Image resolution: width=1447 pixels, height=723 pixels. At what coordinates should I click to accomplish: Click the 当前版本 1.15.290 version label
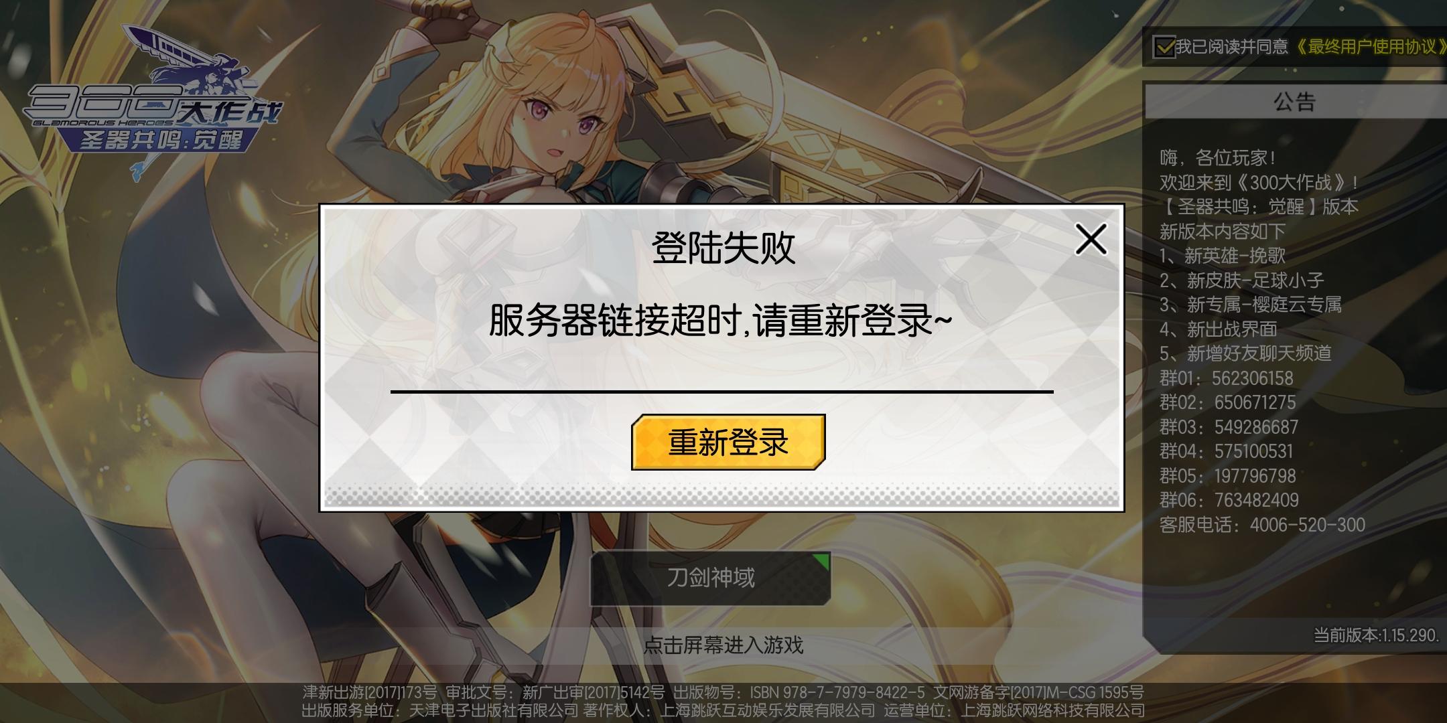(x=1376, y=635)
